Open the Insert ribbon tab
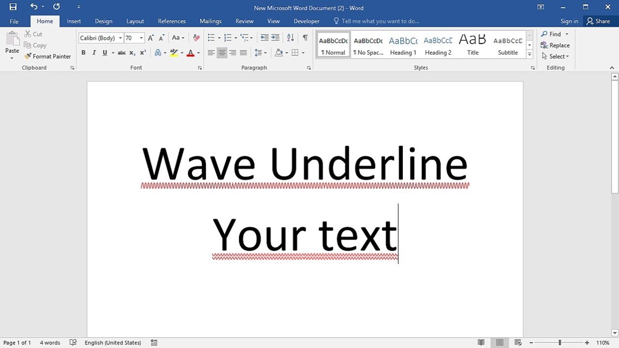619x348 pixels. 74,21
